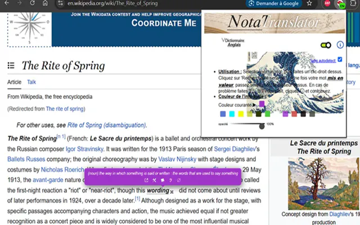360x225 pixels.
Task: Choose the blue tooltip color swatch
Action: pos(223,114)
